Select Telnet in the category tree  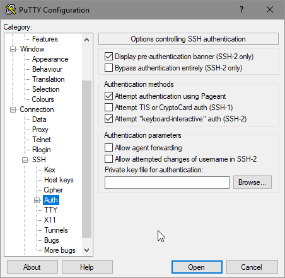coord(42,140)
